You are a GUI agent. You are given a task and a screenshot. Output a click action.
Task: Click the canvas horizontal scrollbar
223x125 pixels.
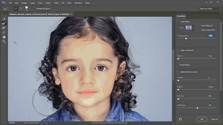click(109, 123)
